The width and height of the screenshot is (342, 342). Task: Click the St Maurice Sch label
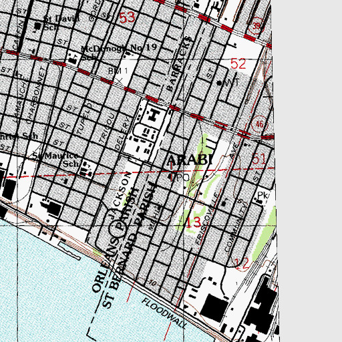pos(55,160)
